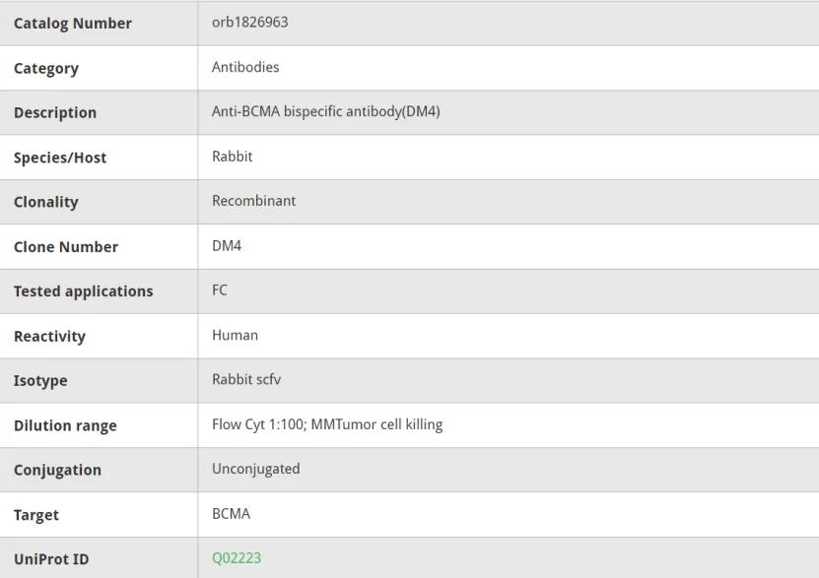Click the Rabbit value beside Species/Host
The height and width of the screenshot is (578, 819).
click(232, 157)
